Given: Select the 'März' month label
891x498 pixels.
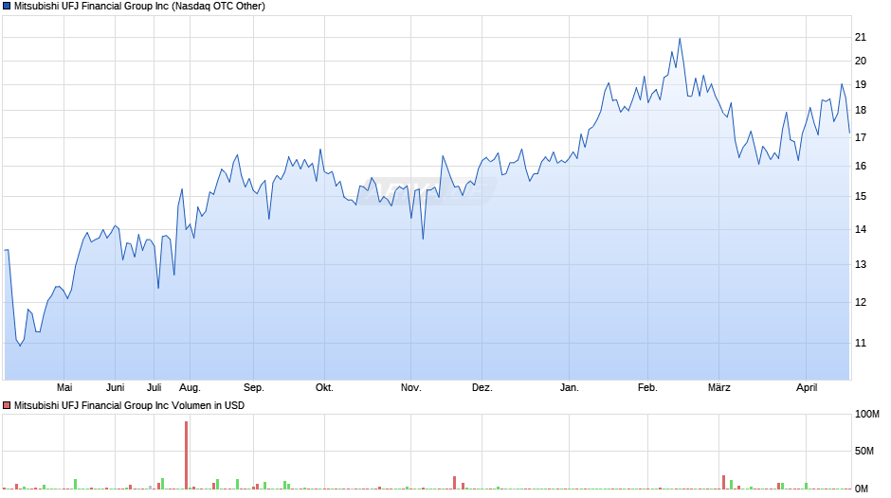Looking at the screenshot, I should pyautogui.click(x=718, y=388).
